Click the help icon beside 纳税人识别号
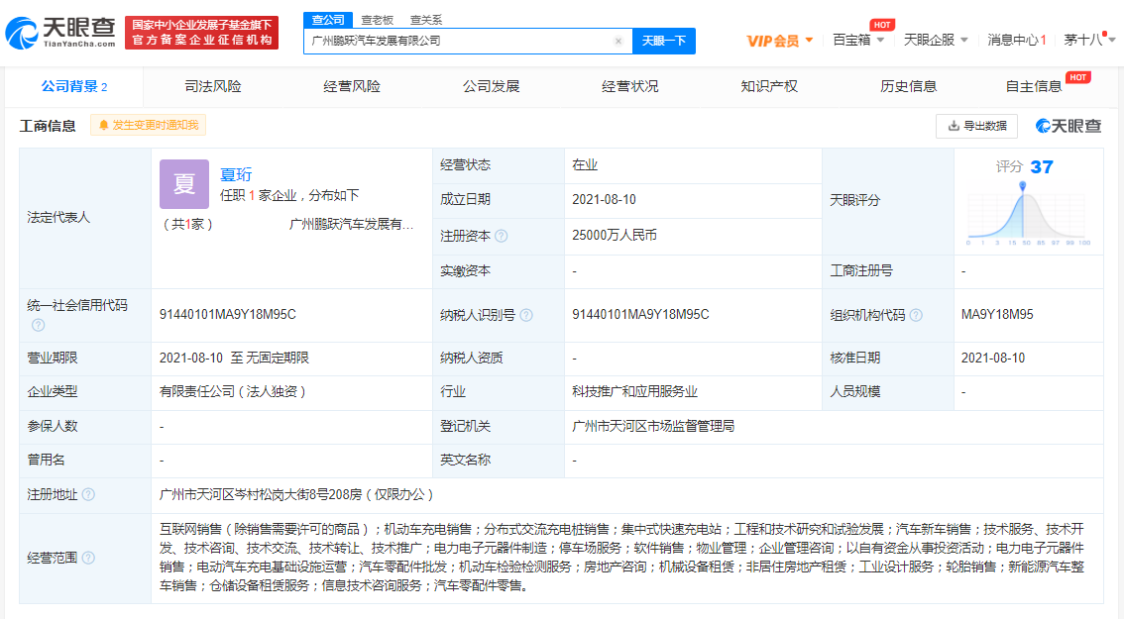Screen dimensions: 1124x619 (x=526, y=315)
